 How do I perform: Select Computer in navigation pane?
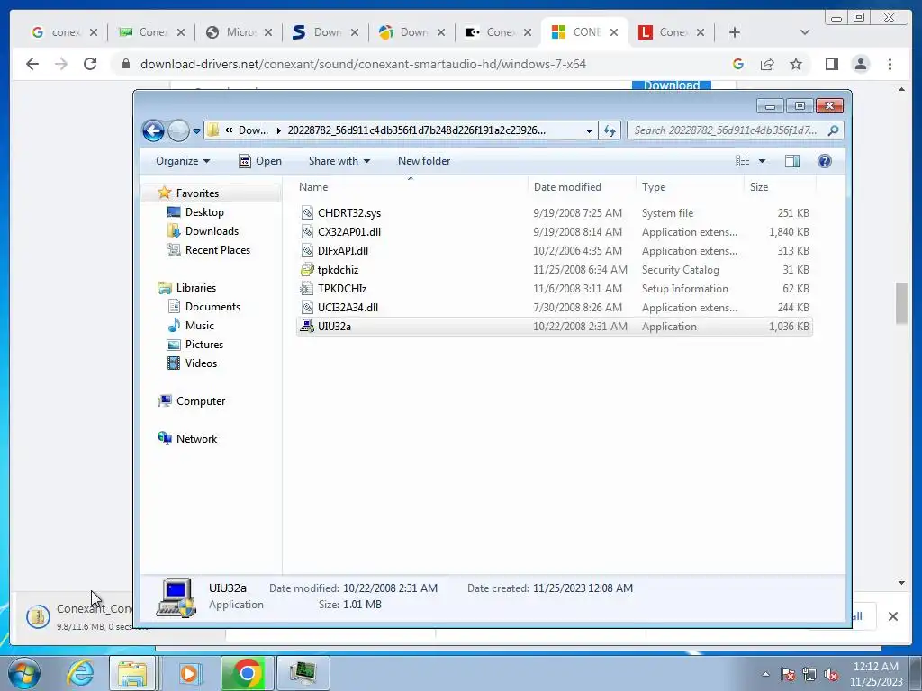pos(201,400)
